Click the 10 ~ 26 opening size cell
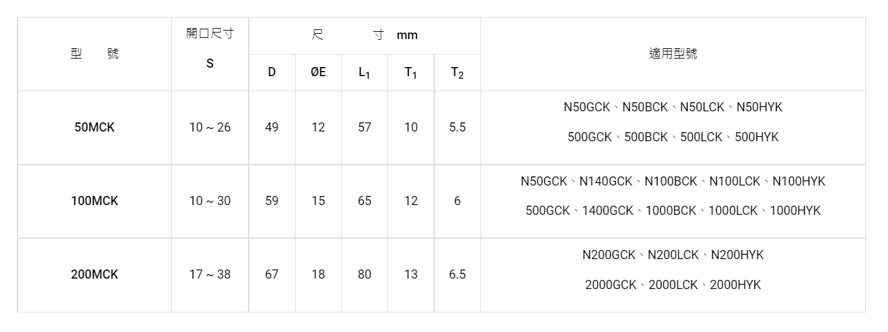This screenshot has height=332, width=888. [210, 128]
